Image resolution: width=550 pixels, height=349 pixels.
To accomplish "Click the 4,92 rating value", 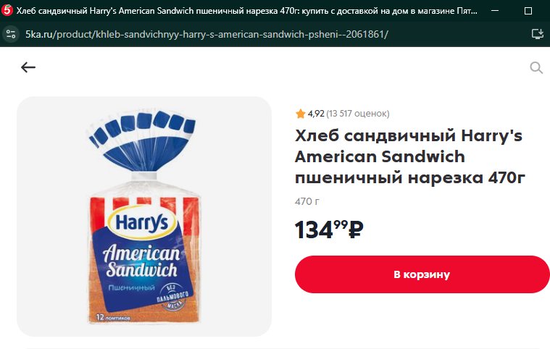I will click(x=316, y=114).
